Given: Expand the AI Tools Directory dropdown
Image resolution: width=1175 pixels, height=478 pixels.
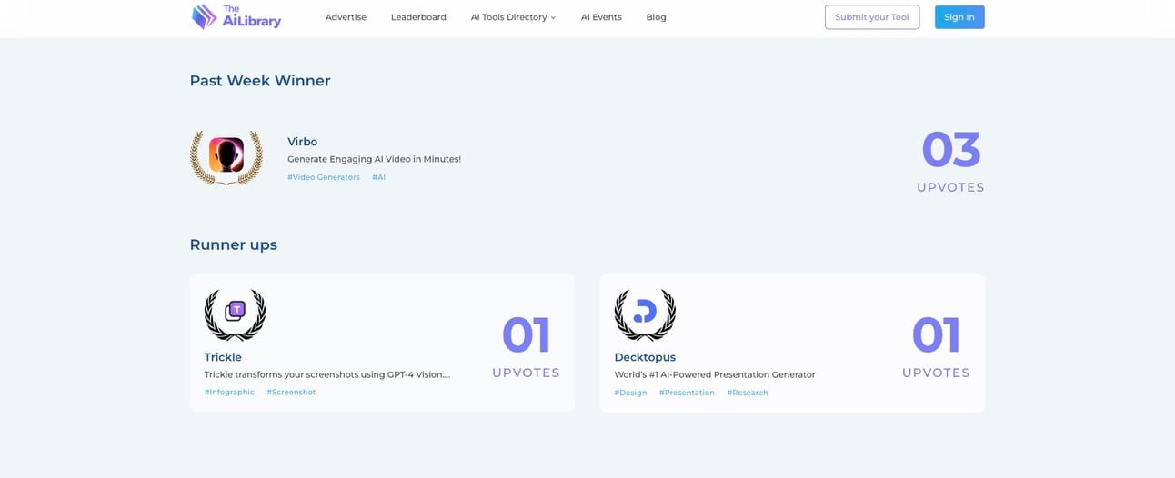Looking at the screenshot, I should click(513, 17).
